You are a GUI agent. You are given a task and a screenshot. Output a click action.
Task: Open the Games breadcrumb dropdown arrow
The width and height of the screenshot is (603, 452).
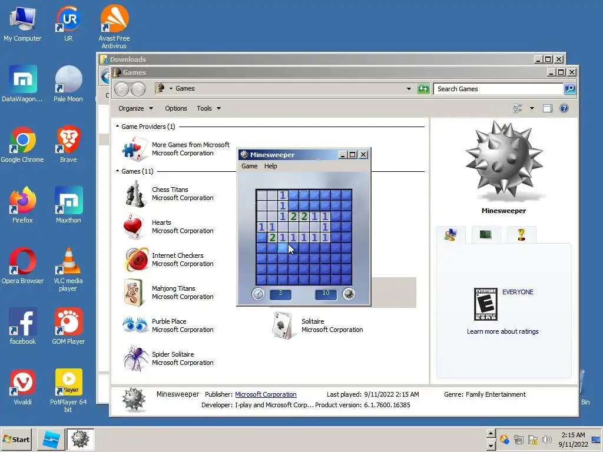pyautogui.click(x=171, y=88)
